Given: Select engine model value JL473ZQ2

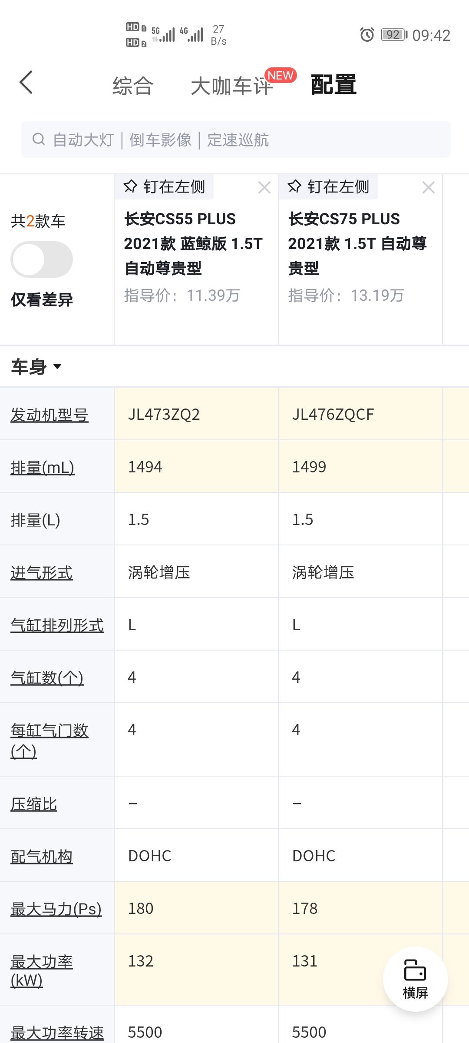Looking at the screenshot, I should (164, 415).
